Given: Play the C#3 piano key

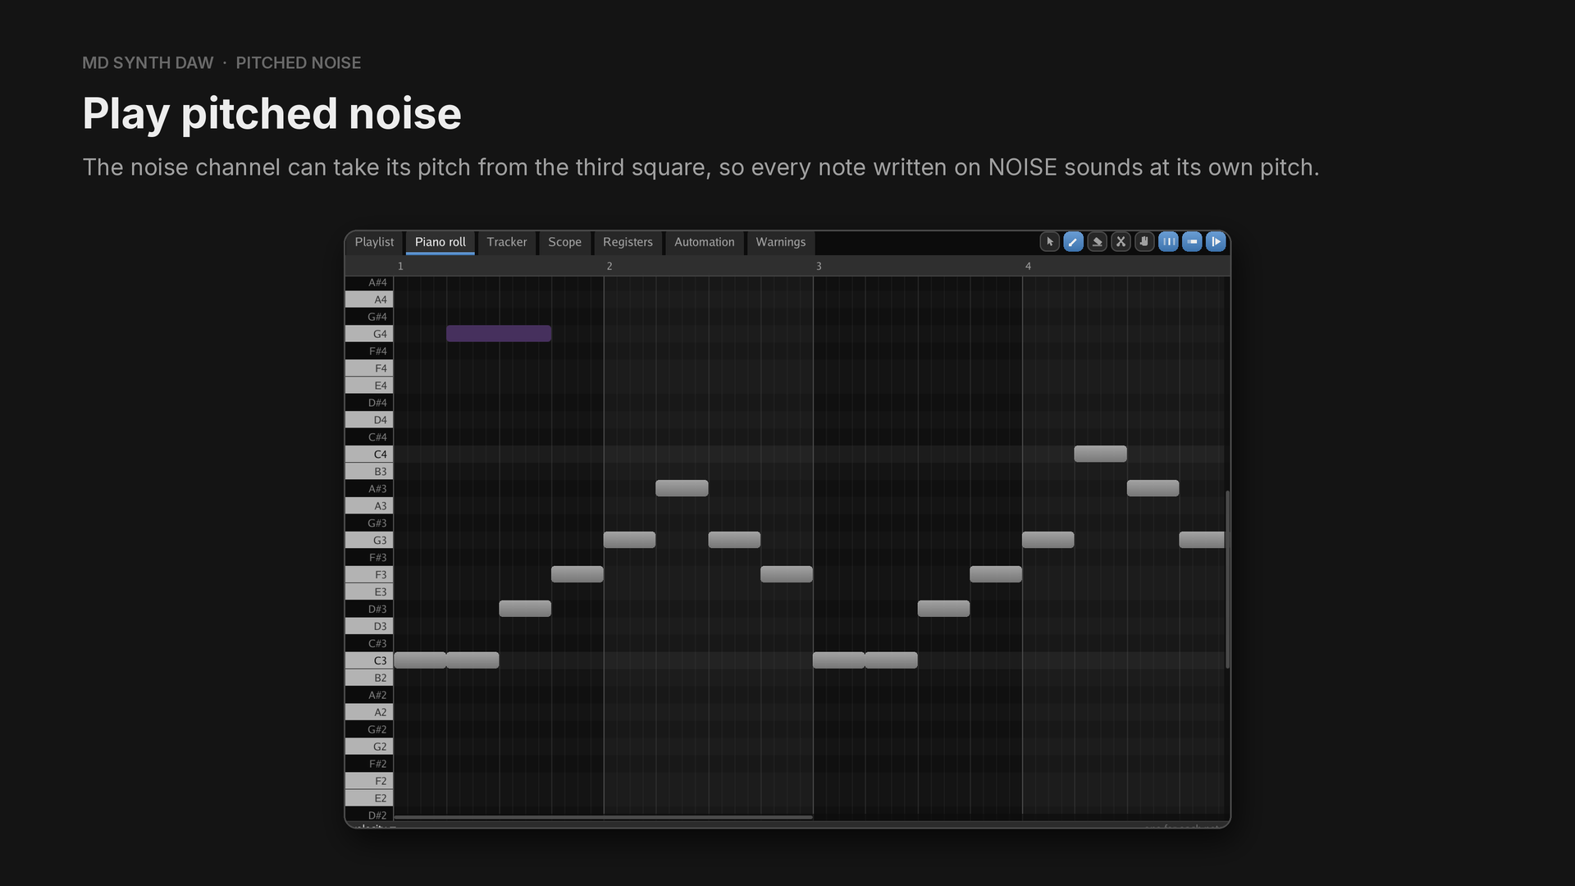Looking at the screenshot, I should [x=369, y=643].
